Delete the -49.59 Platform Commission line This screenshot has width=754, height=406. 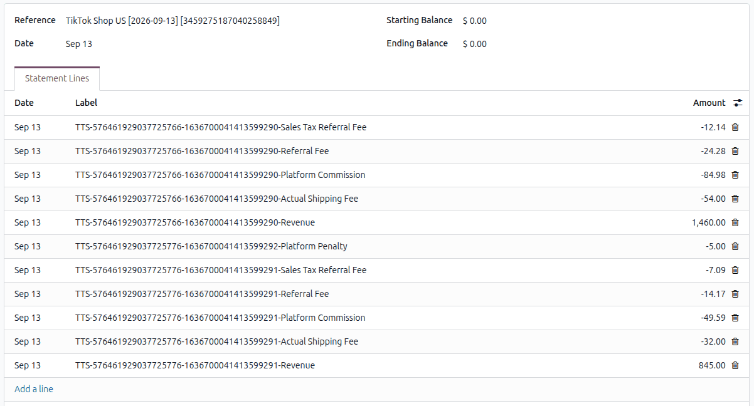(x=735, y=318)
